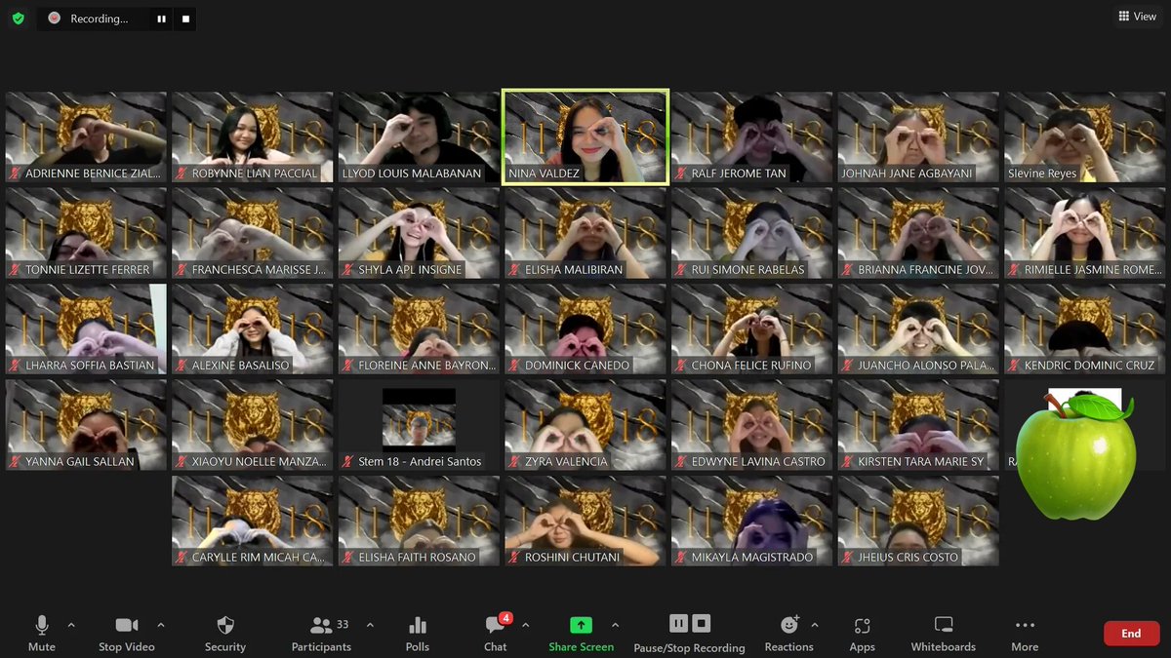The width and height of the screenshot is (1171, 658).
Task: Click the name label 'JOHNAH JANE AGBAYANI'
Action: (907, 174)
